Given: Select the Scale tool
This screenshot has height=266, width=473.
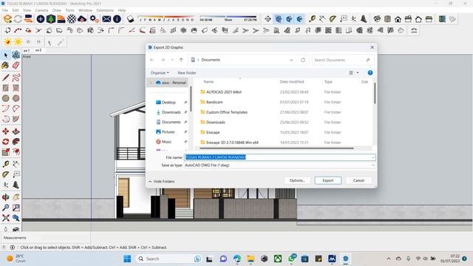Looking at the screenshot, I should 5,152.
